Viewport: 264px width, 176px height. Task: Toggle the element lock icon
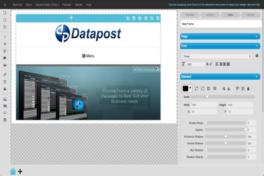[248, 88]
